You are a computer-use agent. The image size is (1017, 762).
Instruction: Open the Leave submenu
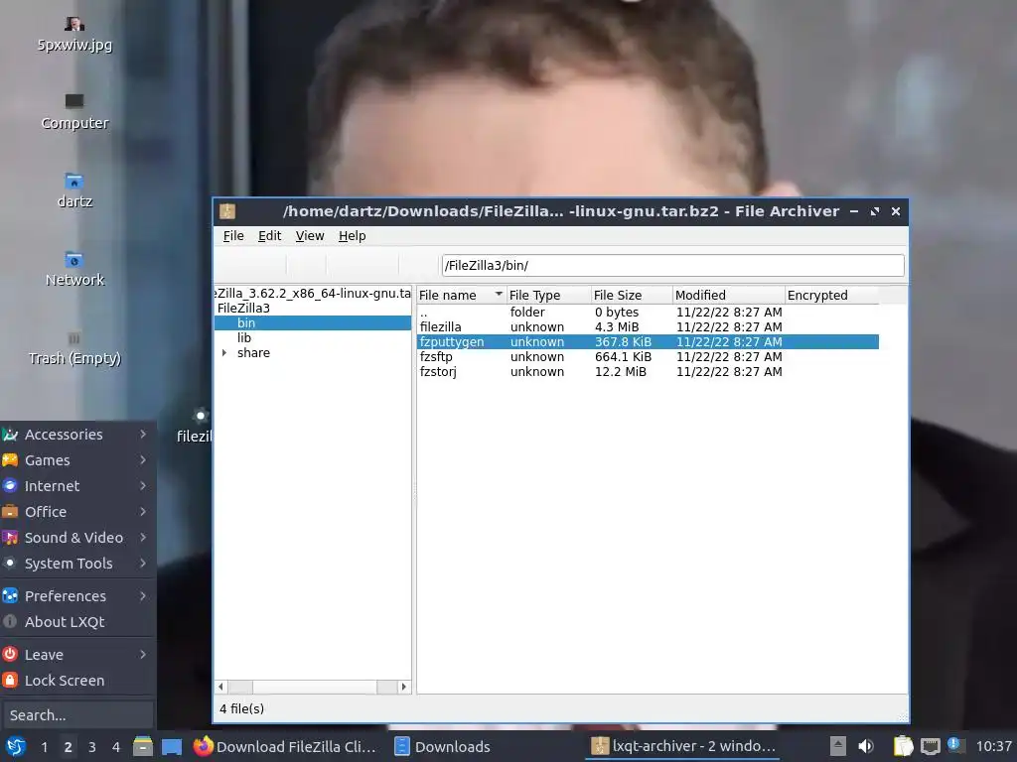tap(76, 655)
